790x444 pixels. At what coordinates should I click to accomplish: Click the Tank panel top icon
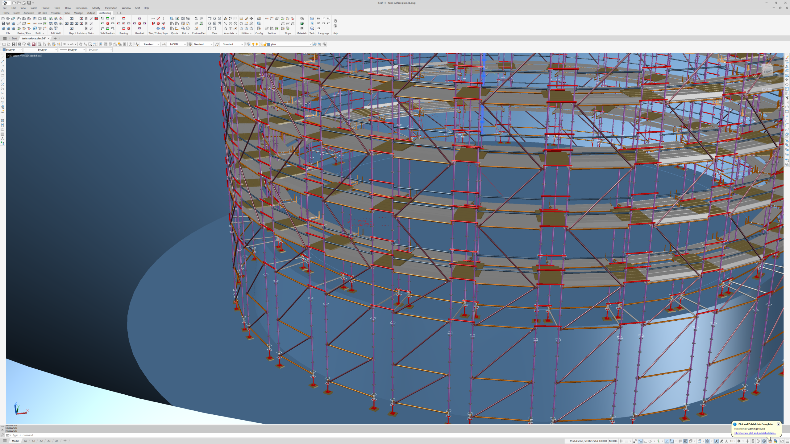pos(312,18)
